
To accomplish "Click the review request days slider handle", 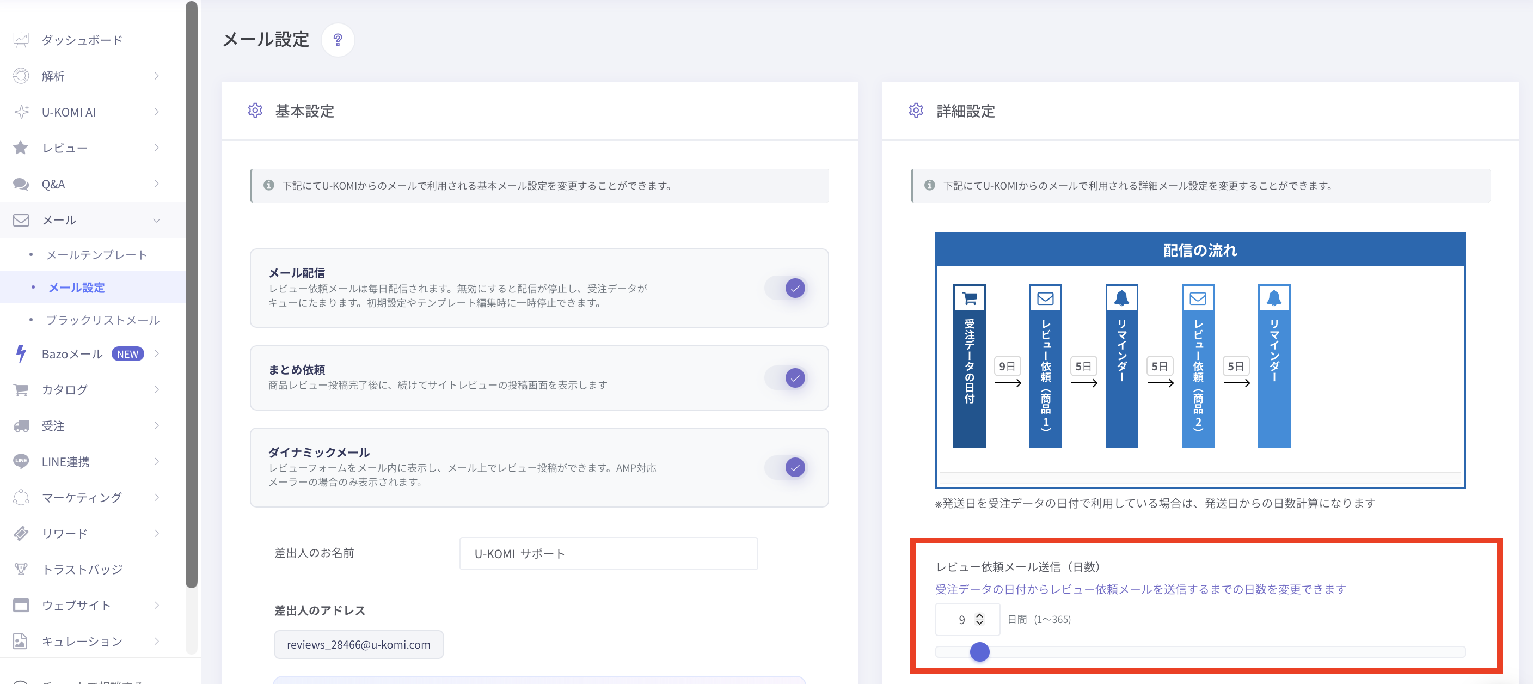I will [979, 652].
